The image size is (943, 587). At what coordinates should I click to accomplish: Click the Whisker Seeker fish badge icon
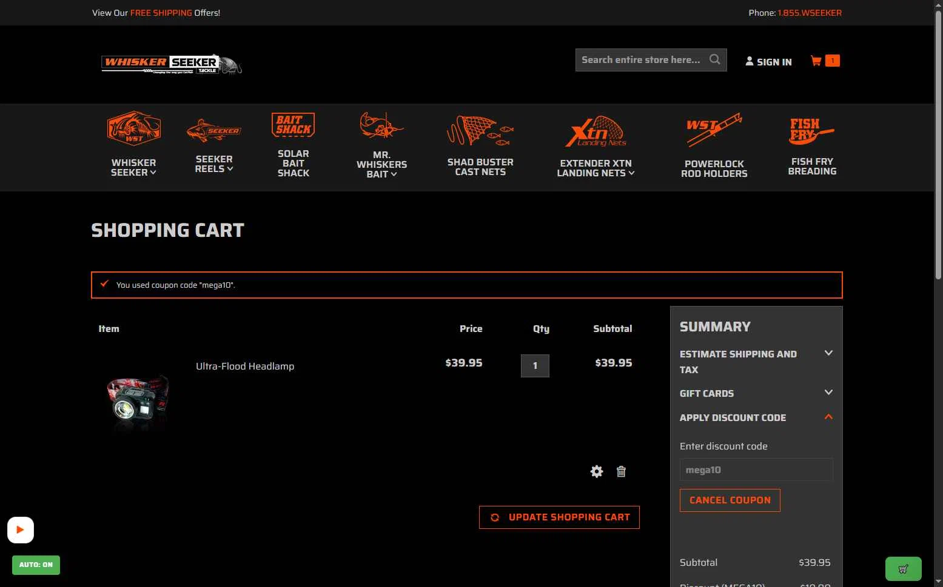(134, 128)
